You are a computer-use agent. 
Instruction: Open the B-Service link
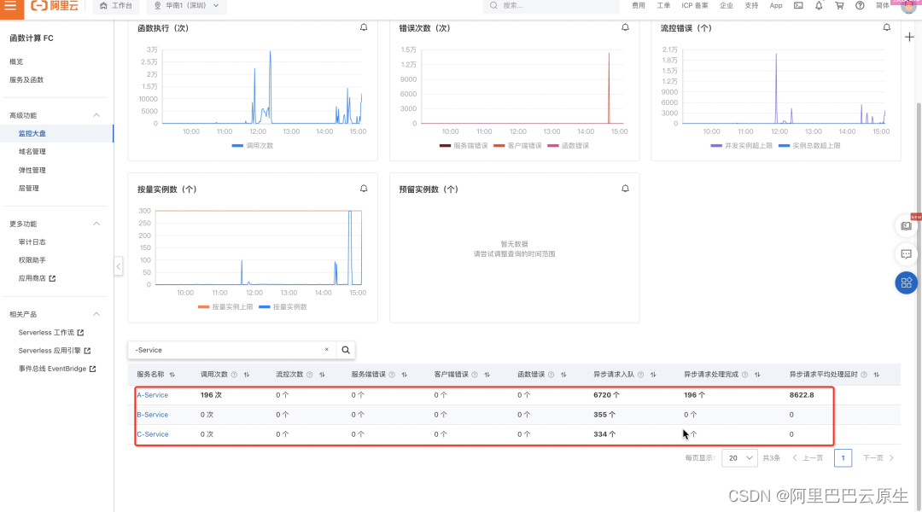pos(152,415)
